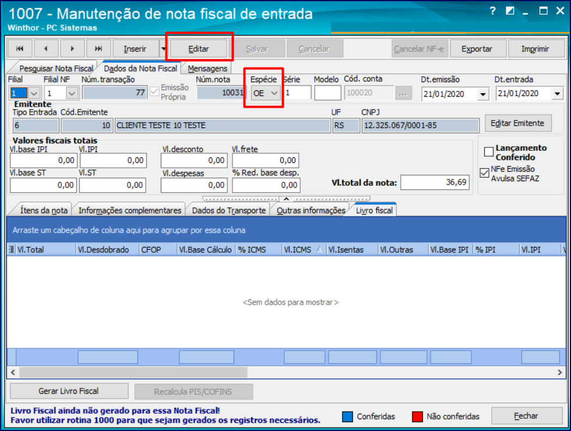
Task: Sort by the Vl.Total column header
Action: coord(46,250)
